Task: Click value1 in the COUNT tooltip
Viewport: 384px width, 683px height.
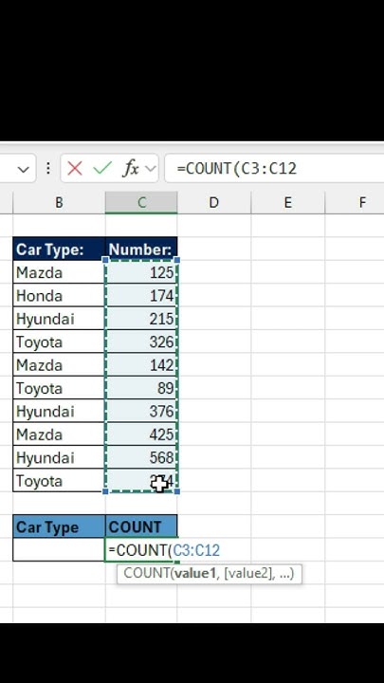Action: click(195, 573)
